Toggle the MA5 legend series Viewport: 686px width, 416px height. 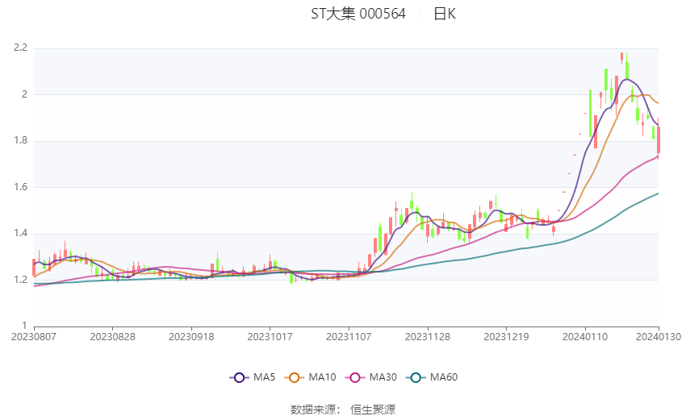click(253, 377)
